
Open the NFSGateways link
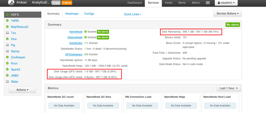74,55
